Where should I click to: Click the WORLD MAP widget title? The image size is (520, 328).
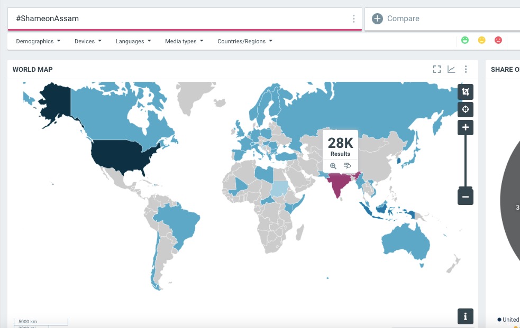(x=32, y=70)
